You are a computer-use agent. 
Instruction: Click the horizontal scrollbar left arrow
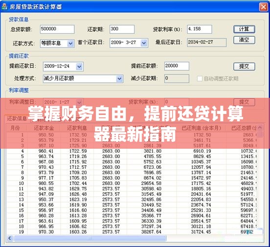pyautogui.click(x=10, y=238)
